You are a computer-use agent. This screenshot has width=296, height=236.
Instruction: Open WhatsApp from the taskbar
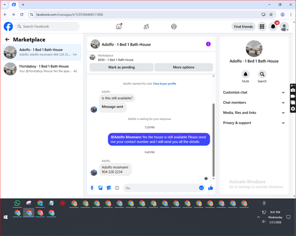click(17, 203)
